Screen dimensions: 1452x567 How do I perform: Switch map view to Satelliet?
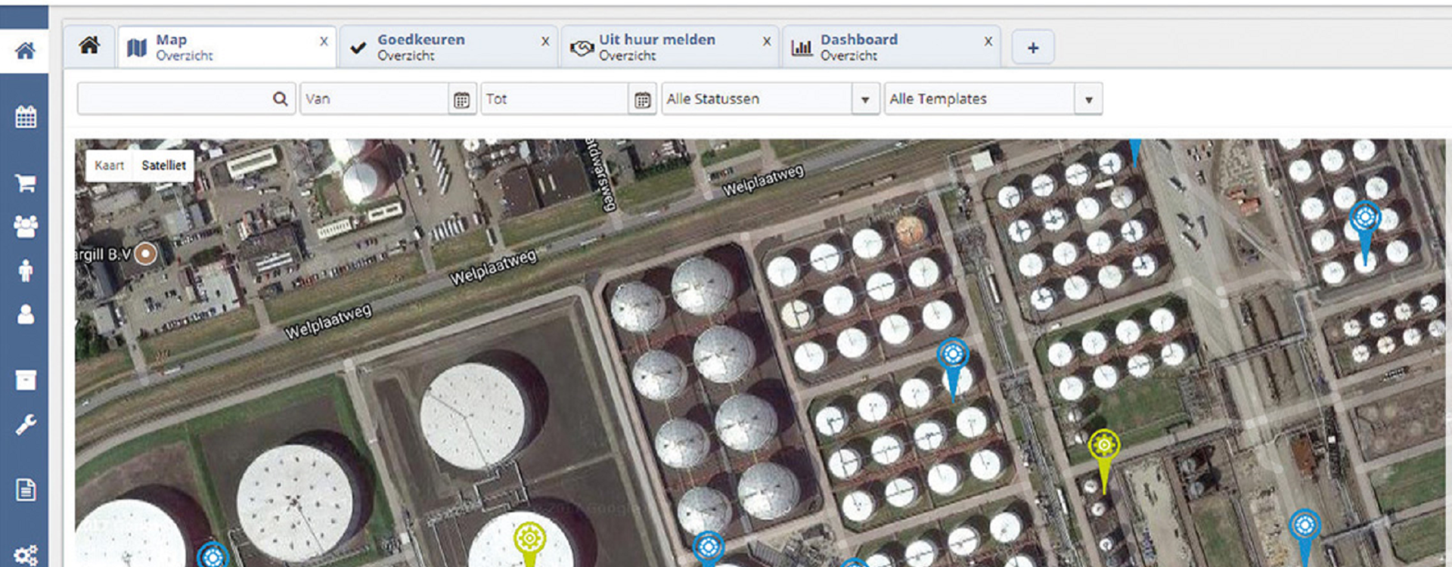(163, 166)
